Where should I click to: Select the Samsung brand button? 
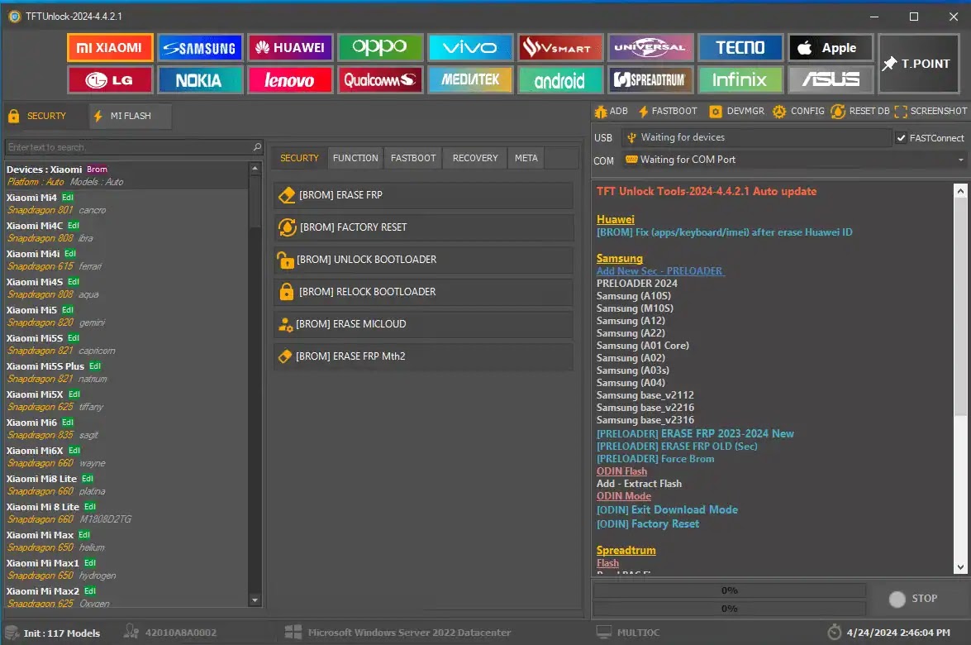click(x=199, y=48)
